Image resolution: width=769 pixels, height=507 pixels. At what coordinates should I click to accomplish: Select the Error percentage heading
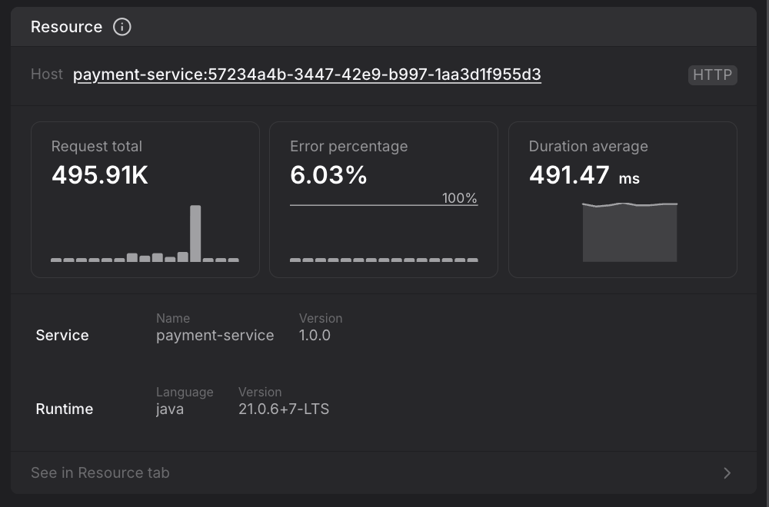(x=348, y=146)
